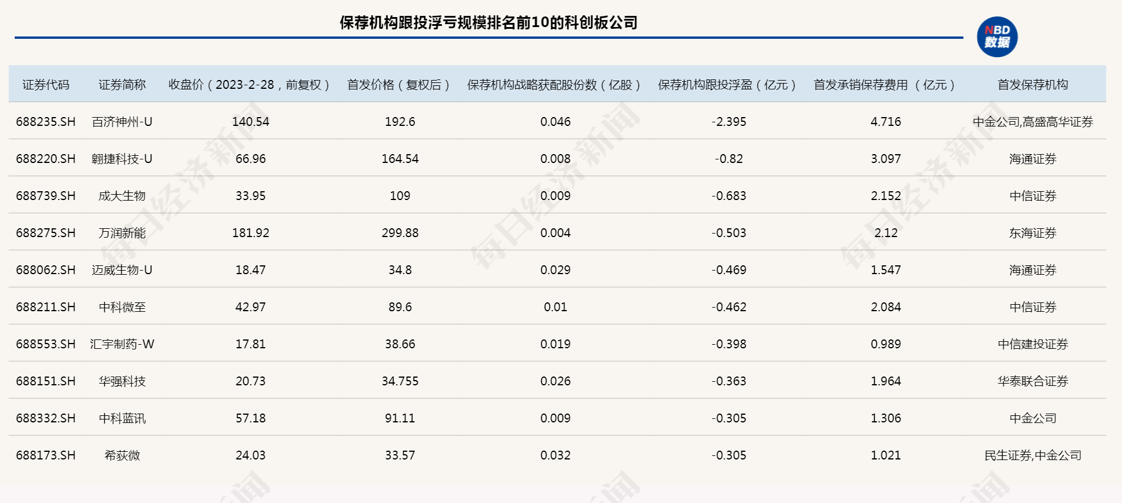This screenshot has height=503, width=1122.
Task: Click IPO price 34.755
Action: click(400, 381)
